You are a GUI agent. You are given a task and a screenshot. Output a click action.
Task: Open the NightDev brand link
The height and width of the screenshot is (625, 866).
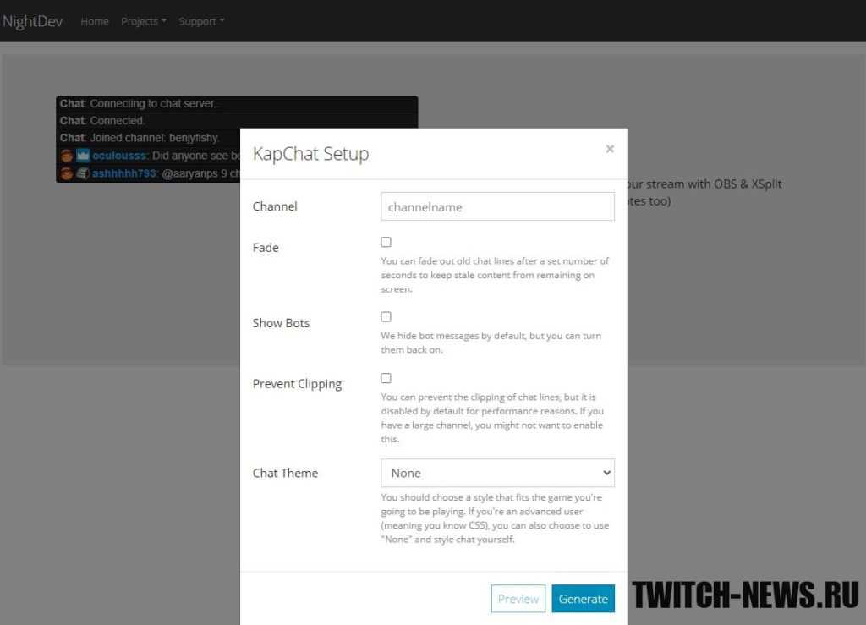click(33, 21)
